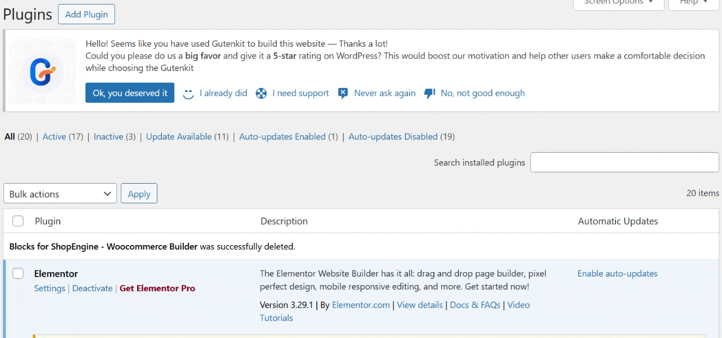Deactivate the Elementor plugin

click(92, 288)
